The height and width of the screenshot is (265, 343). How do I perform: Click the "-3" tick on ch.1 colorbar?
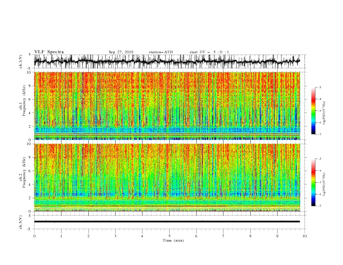[320, 87]
